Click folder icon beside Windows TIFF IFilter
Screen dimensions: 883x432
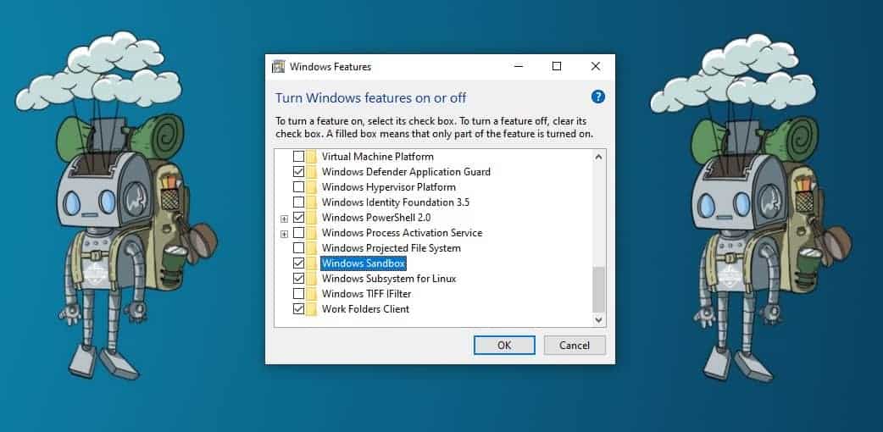coord(311,293)
